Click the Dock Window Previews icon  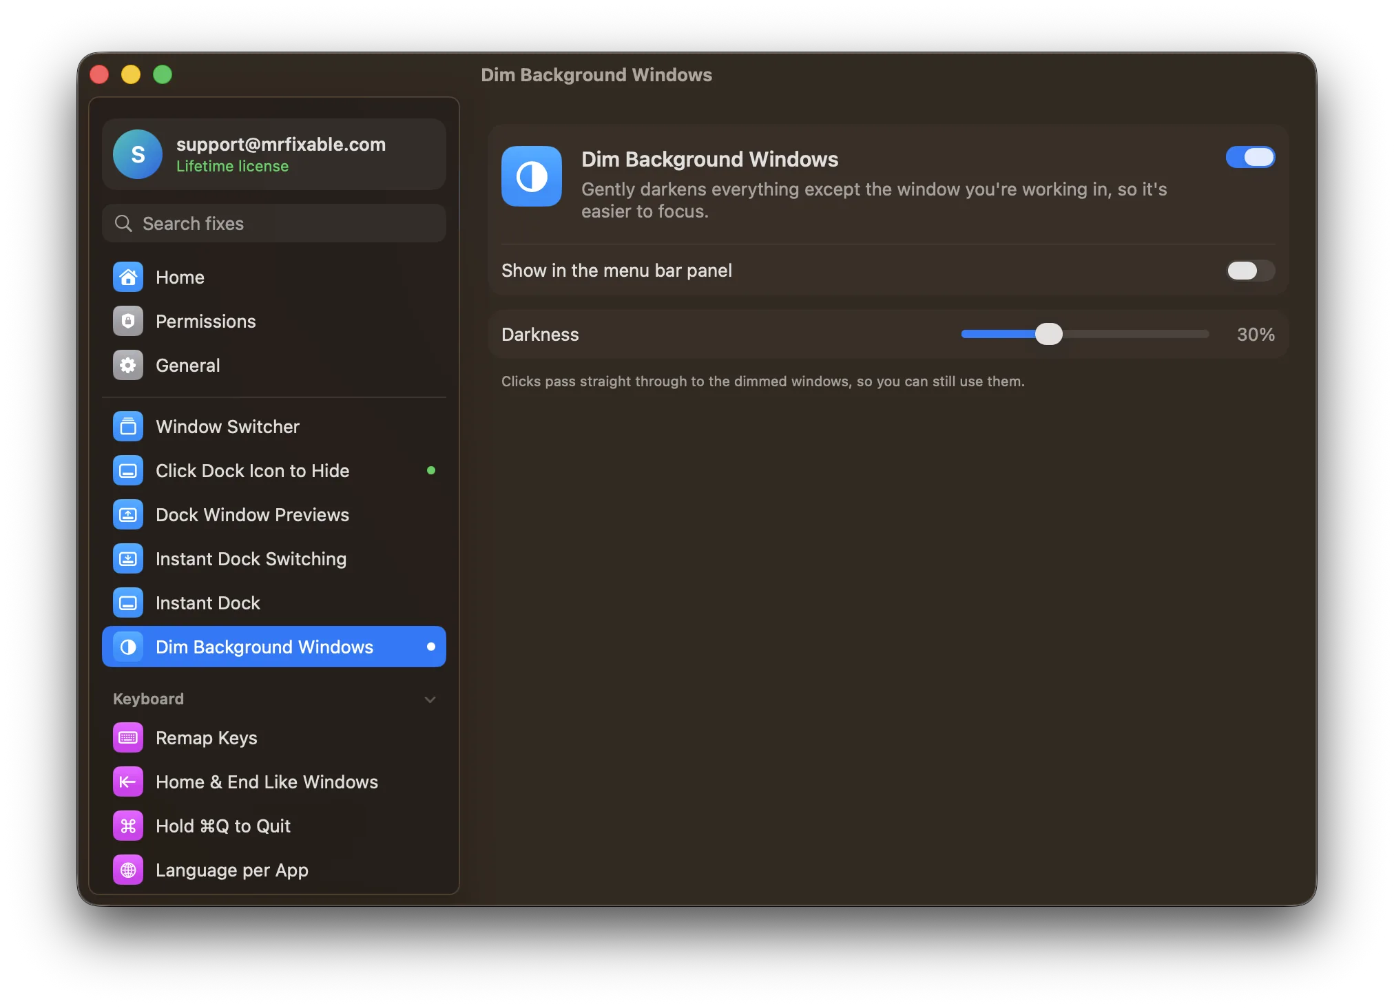click(128, 515)
